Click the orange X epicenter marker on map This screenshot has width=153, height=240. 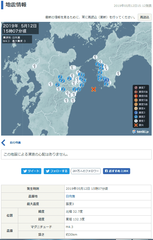(94, 89)
